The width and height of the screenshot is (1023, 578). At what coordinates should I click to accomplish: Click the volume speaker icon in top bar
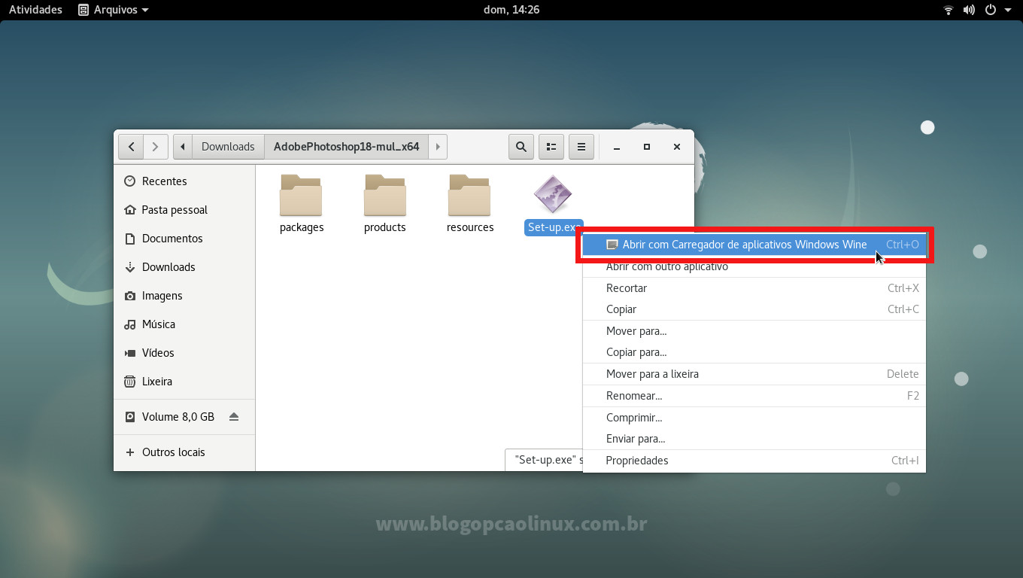[969, 10]
